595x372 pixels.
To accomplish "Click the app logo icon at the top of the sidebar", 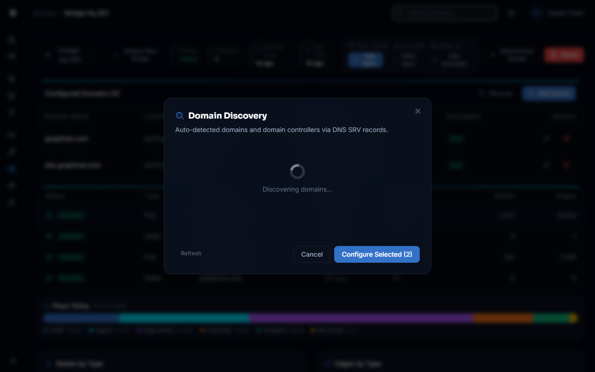I will coord(12,13).
